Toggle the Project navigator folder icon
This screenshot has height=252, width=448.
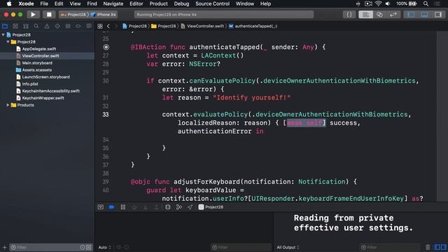(5, 26)
